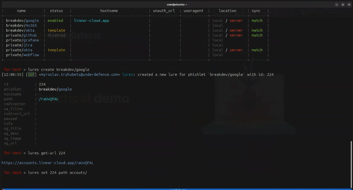Image resolution: width=353 pixels, height=190 pixels.
Task: Click the "lures get-url 224" command text
Action: point(46,153)
